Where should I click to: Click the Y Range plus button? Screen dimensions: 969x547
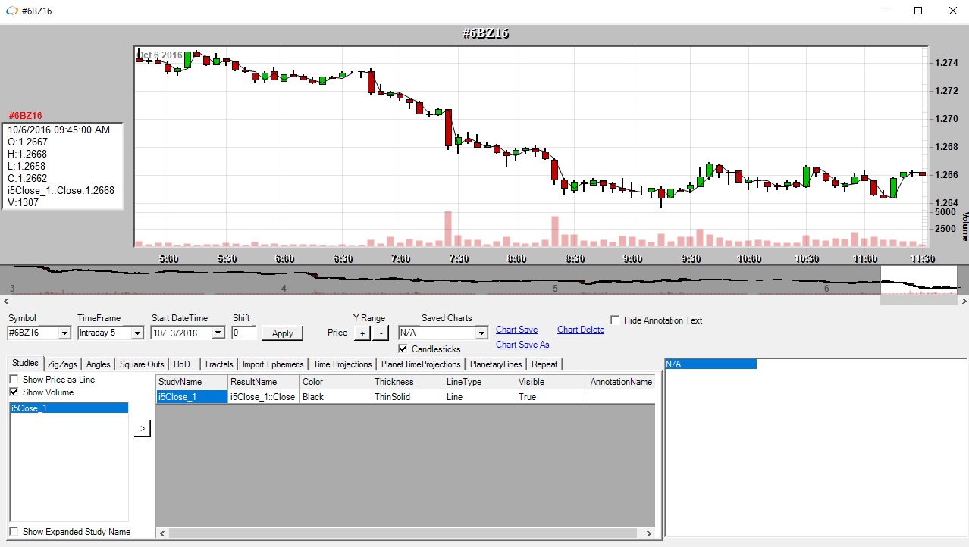coord(362,333)
